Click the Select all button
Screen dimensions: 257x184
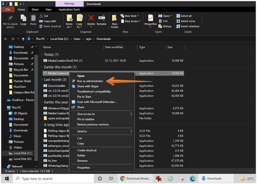pyautogui.click(x=186, y=16)
